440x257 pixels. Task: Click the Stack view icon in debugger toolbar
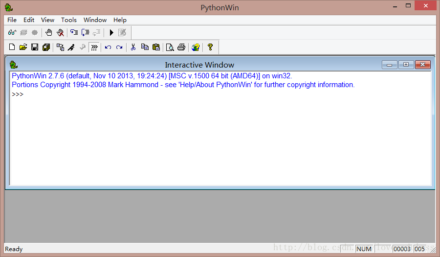pos(23,33)
